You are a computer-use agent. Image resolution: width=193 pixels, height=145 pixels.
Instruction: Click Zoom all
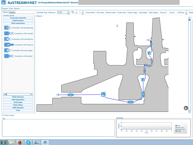tap(163, 12)
